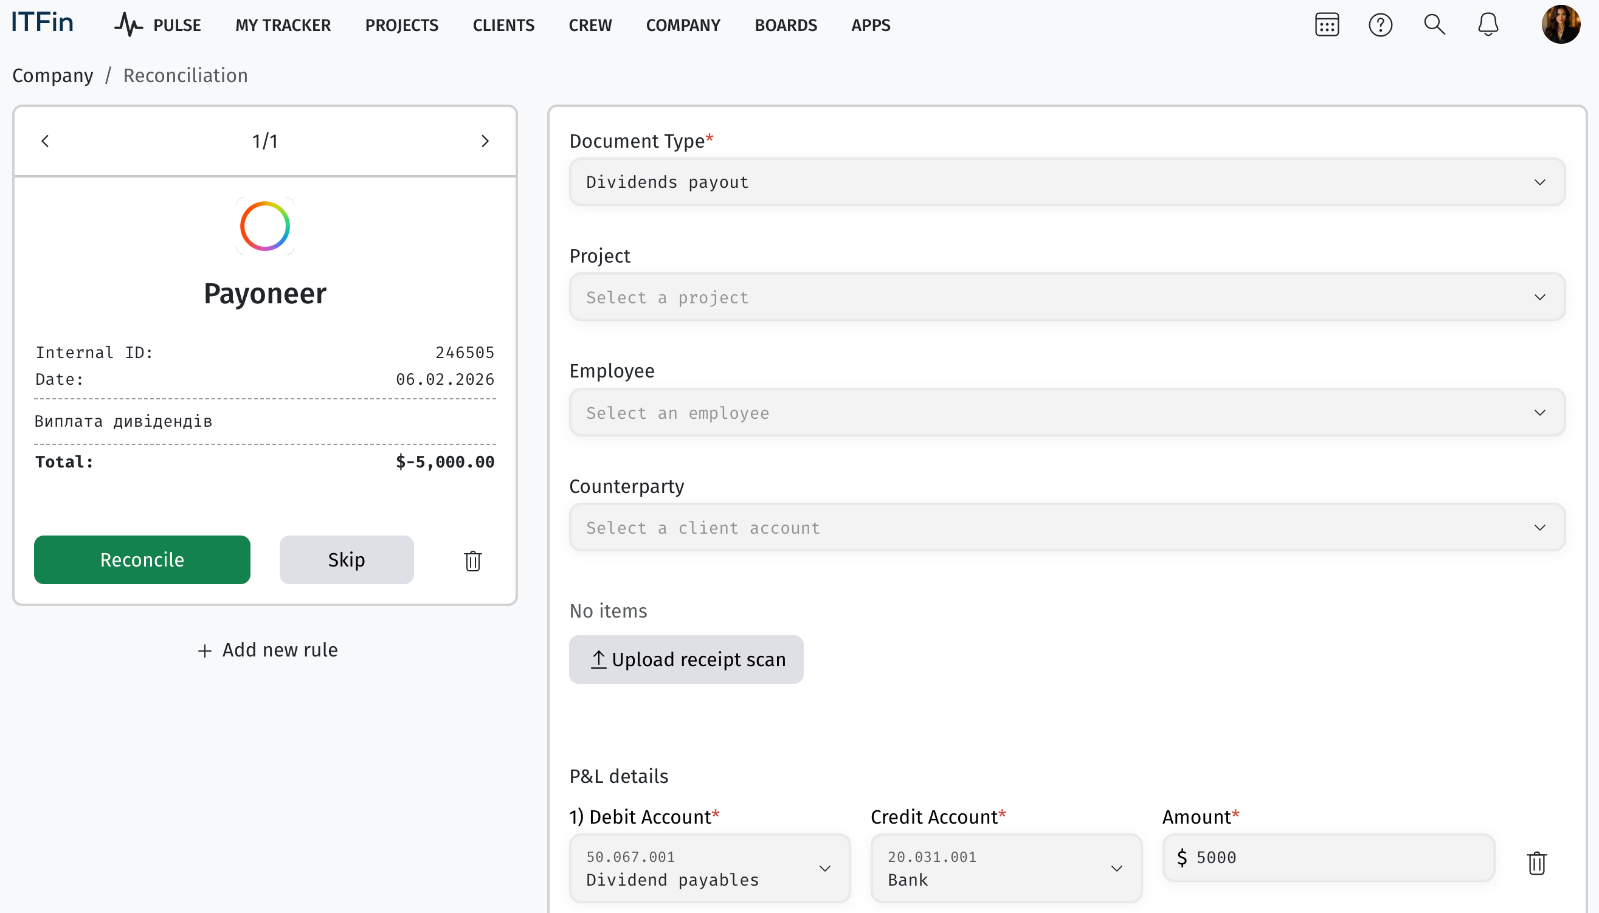Open the COMPANY menu

(x=683, y=25)
